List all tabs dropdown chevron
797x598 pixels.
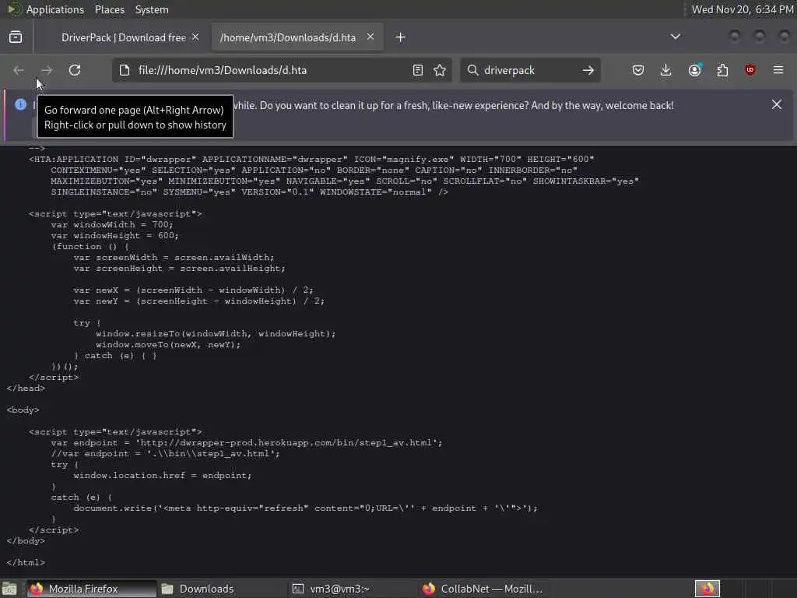click(x=676, y=37)
